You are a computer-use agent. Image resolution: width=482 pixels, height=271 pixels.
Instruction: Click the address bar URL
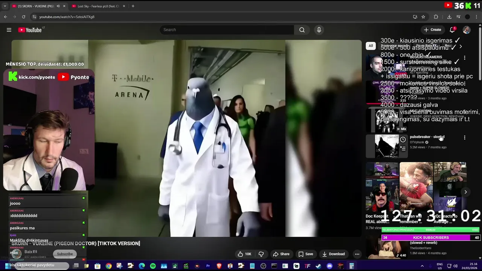67,17
